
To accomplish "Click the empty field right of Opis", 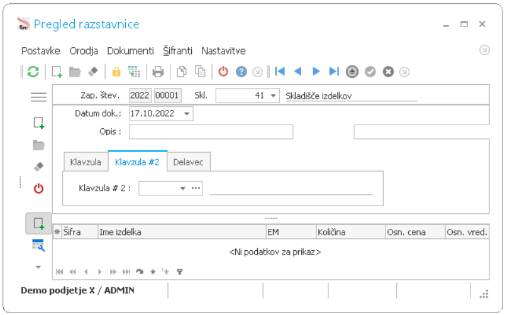I will tap(421, 132).
